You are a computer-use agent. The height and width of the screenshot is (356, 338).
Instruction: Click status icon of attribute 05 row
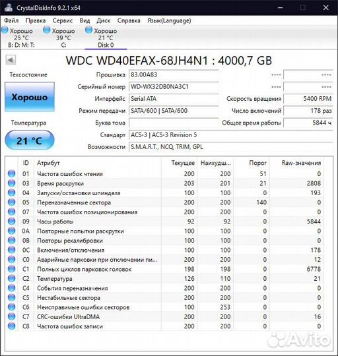pyautogui.click(x=12, y=202)
